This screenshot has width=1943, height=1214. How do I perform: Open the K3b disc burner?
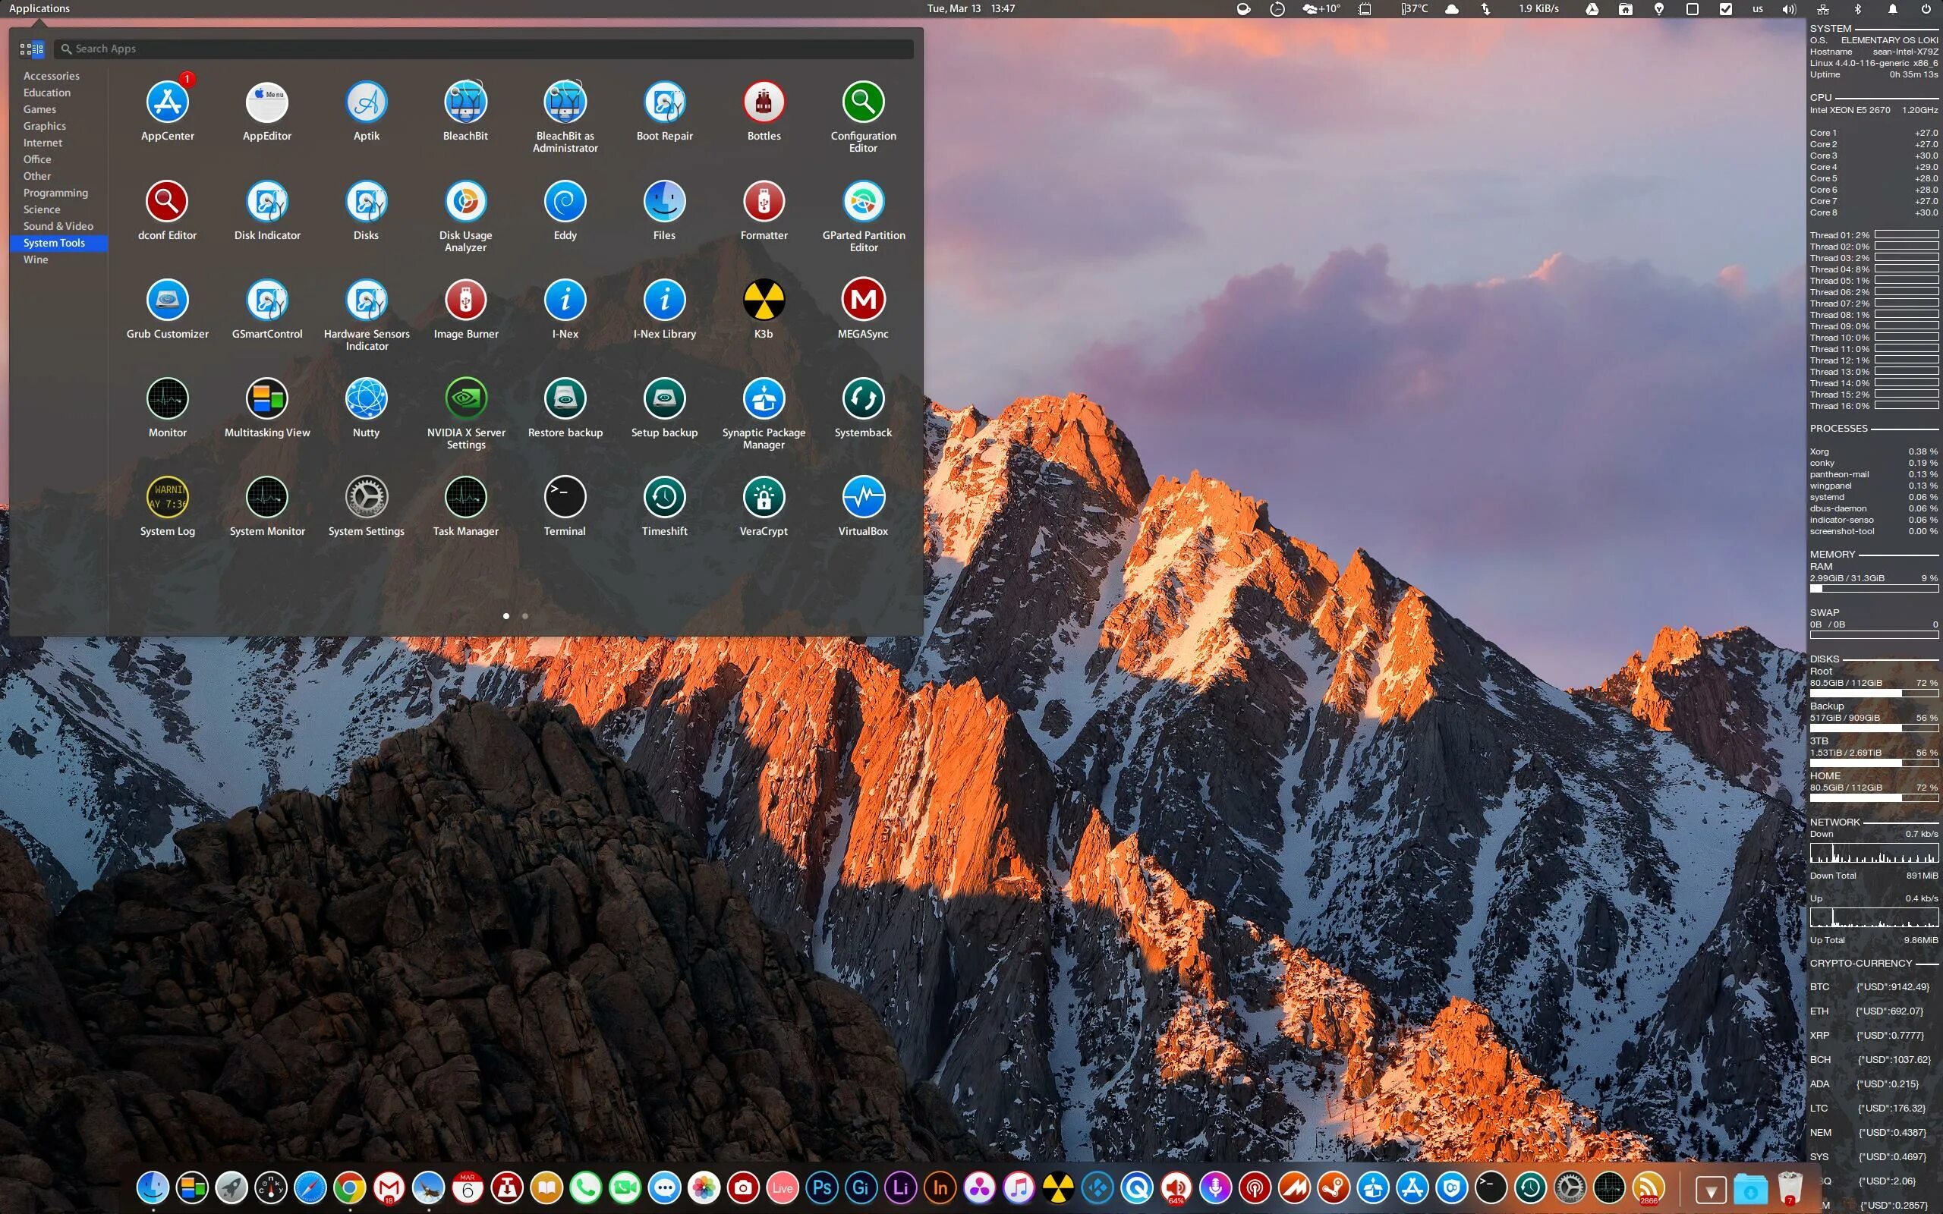764,301
